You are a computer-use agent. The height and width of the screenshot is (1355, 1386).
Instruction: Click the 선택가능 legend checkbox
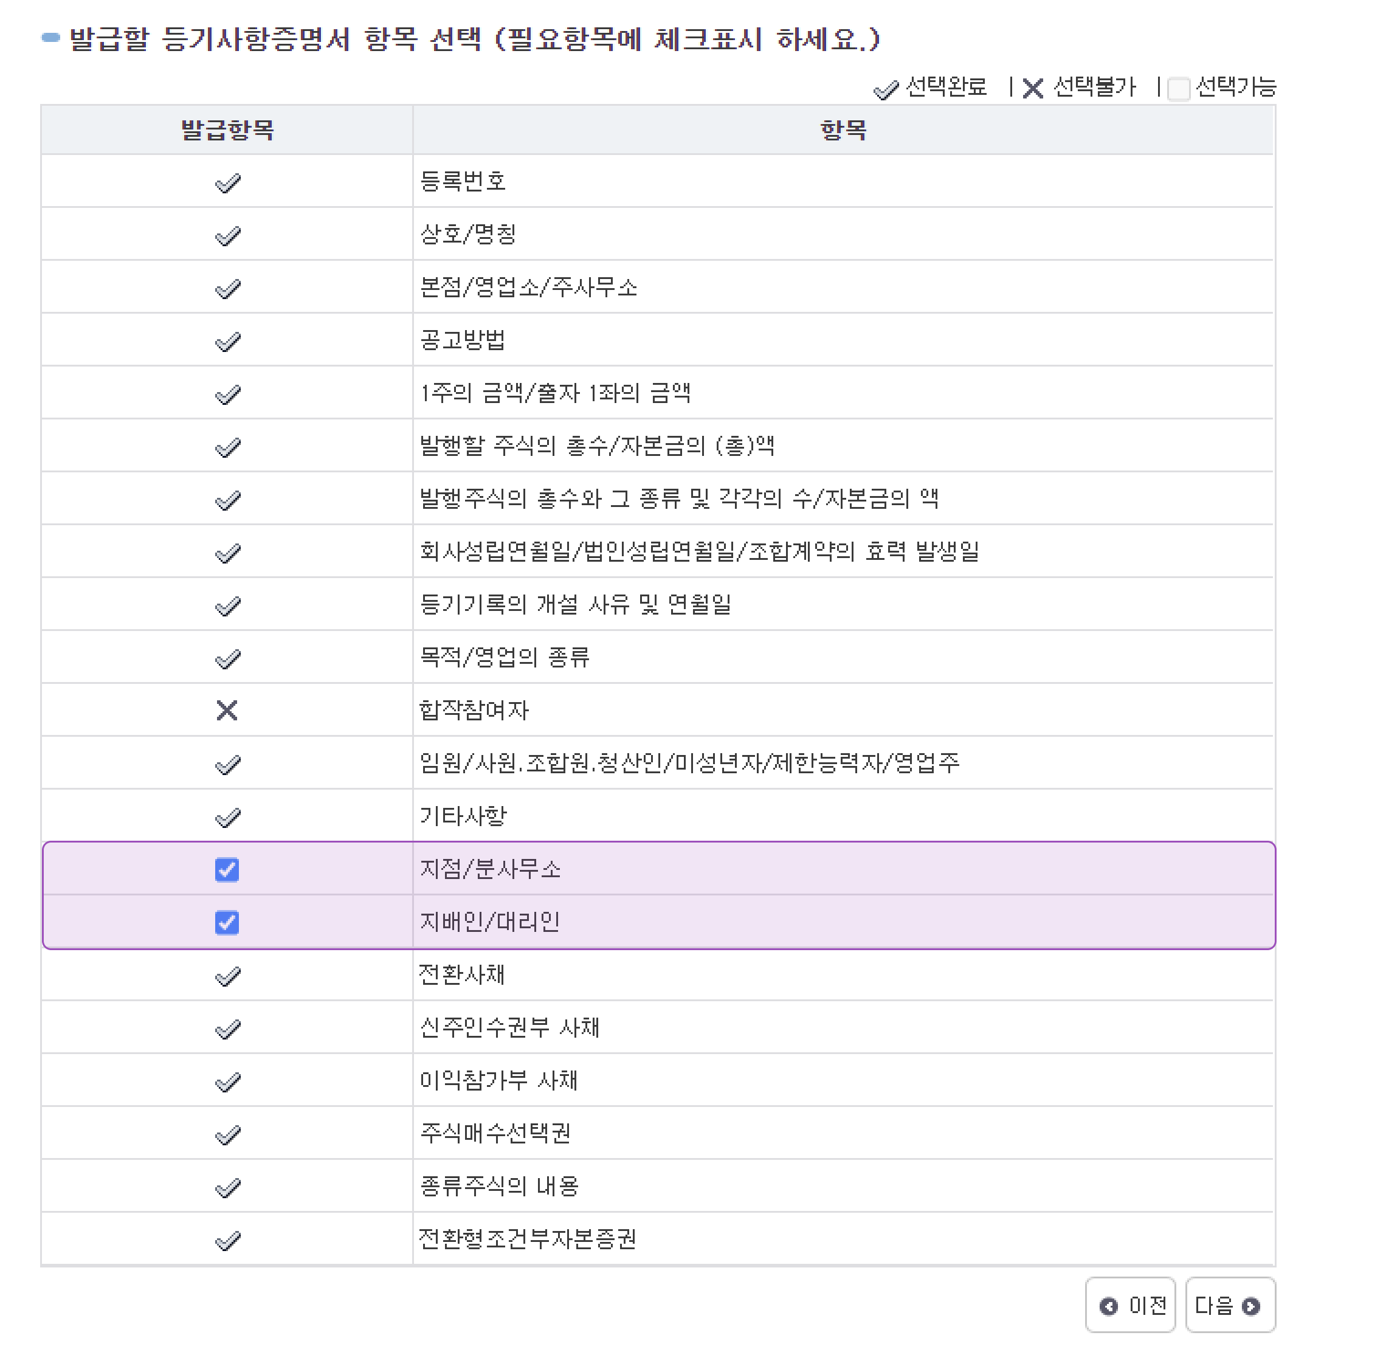(x=1179, y=88)
